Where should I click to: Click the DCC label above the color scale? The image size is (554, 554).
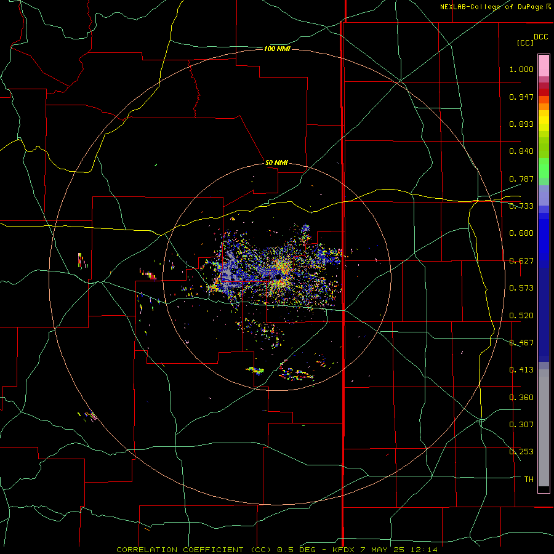pyautogui.click(x=541, y=37)
